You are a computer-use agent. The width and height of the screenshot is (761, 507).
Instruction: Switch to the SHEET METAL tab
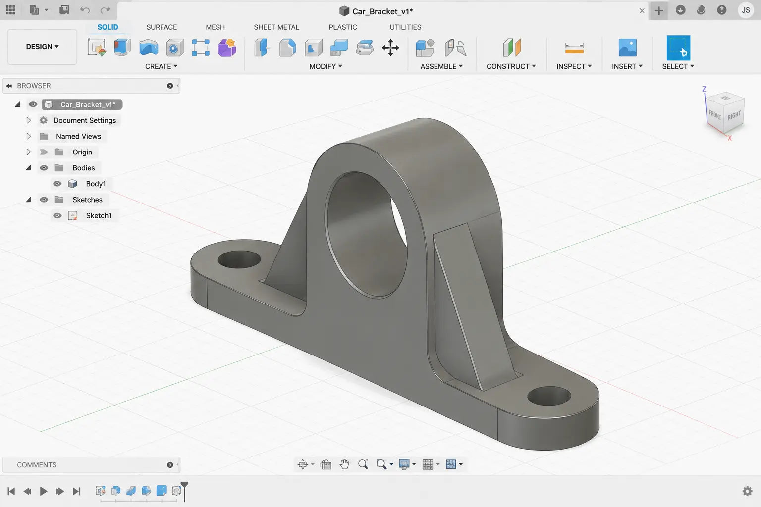[x=276, y=27]
